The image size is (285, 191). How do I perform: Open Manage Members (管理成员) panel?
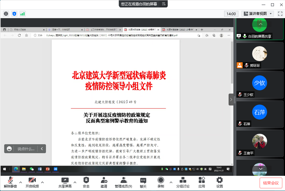(x=123, y=182)
